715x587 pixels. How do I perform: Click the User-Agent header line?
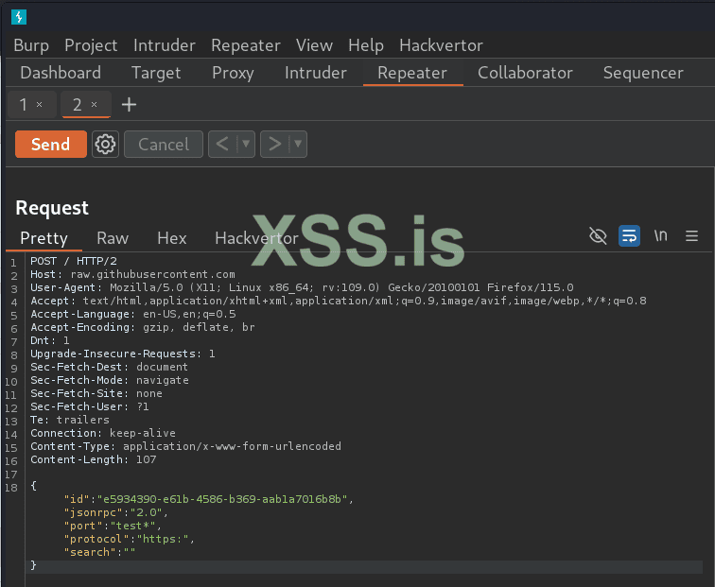tap(302, 287)
